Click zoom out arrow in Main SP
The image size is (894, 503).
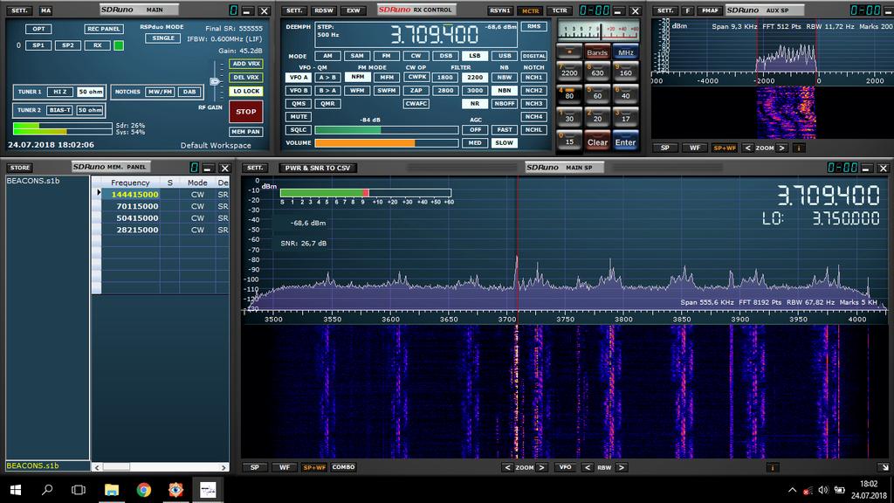(507, 467)
